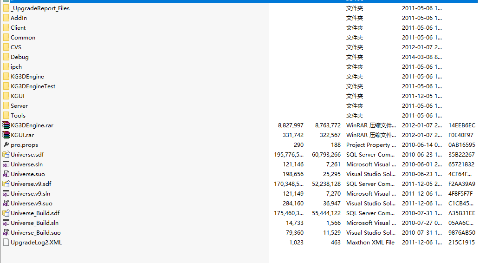Select the Universe.v9.sln solution icon
This screenshot has height=263, width=499.
[x=6, y=194]
